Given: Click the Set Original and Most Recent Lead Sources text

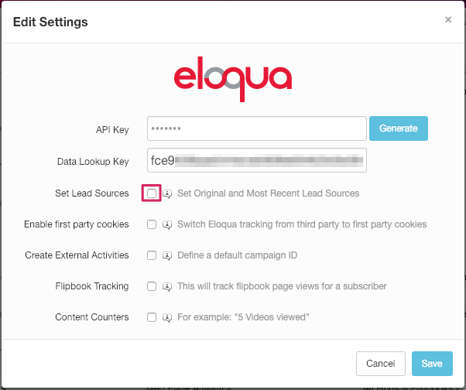Looking at the screenshot, I should coord(269,193).
